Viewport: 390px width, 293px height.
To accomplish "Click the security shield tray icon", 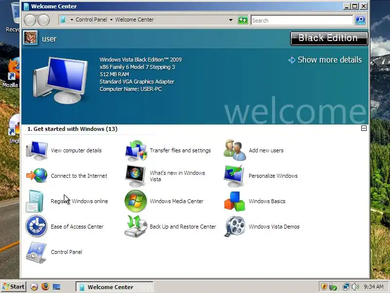I will [x=324, y=287].
